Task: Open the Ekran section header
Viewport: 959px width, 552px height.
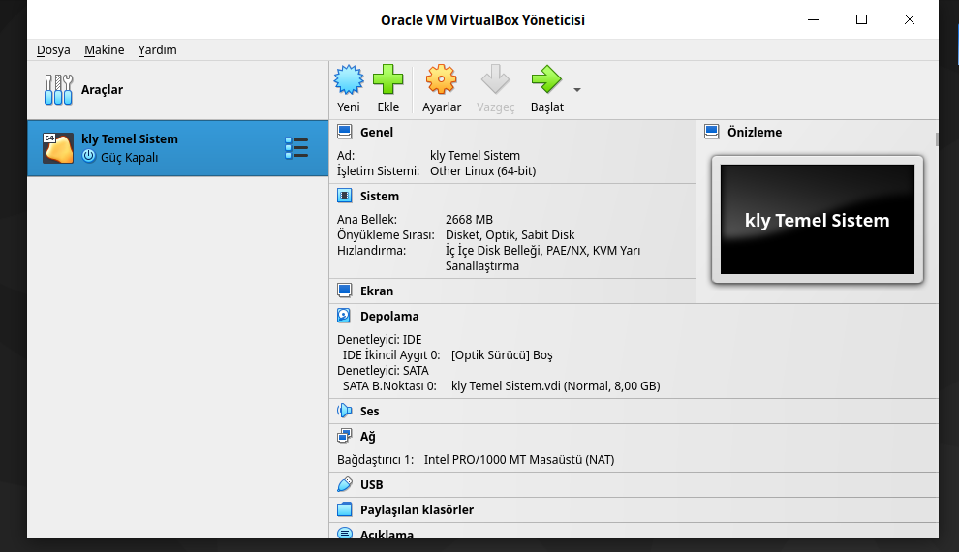Action: (x=377, y=291)
